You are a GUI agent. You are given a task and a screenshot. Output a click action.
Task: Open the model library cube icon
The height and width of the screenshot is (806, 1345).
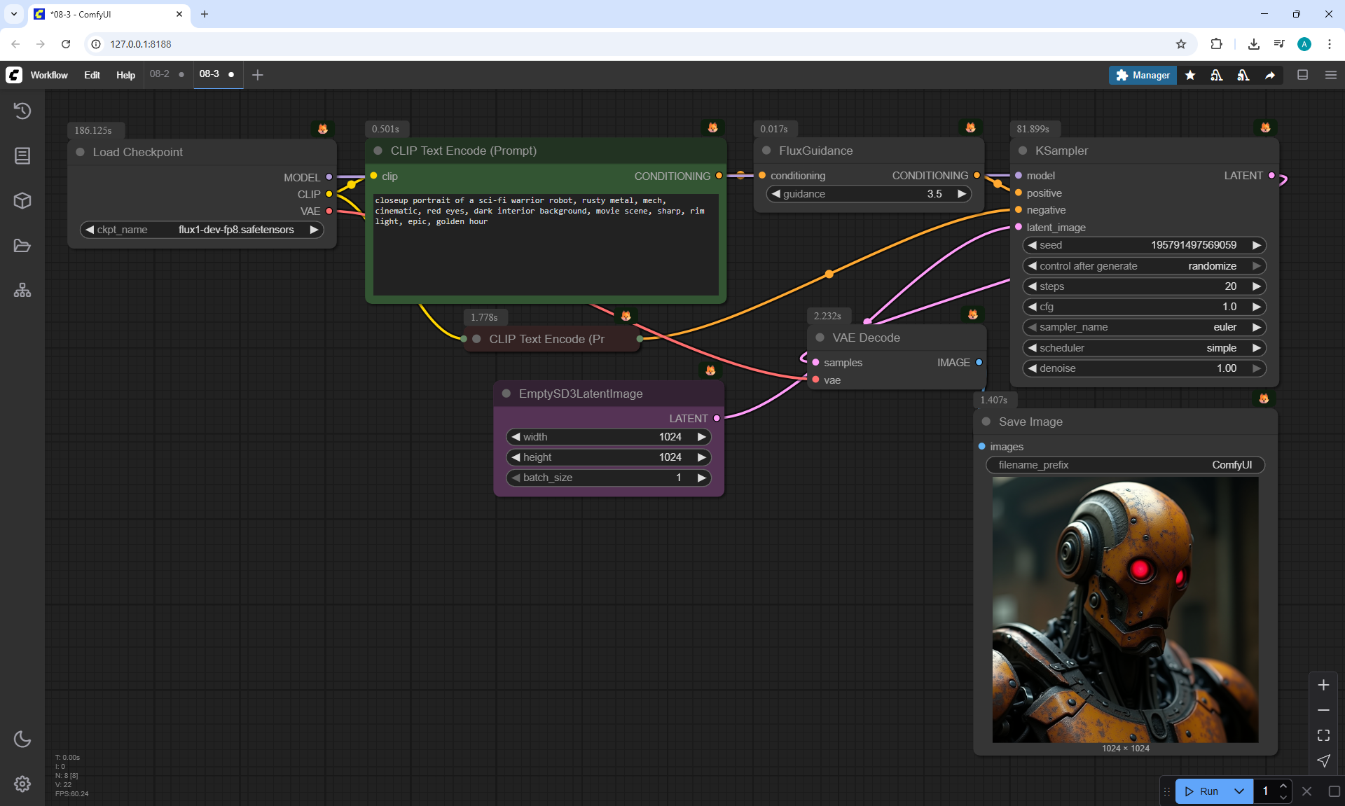[22, 201]
